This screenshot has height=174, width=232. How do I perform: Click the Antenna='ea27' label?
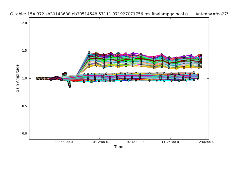[x=211, y=14]
